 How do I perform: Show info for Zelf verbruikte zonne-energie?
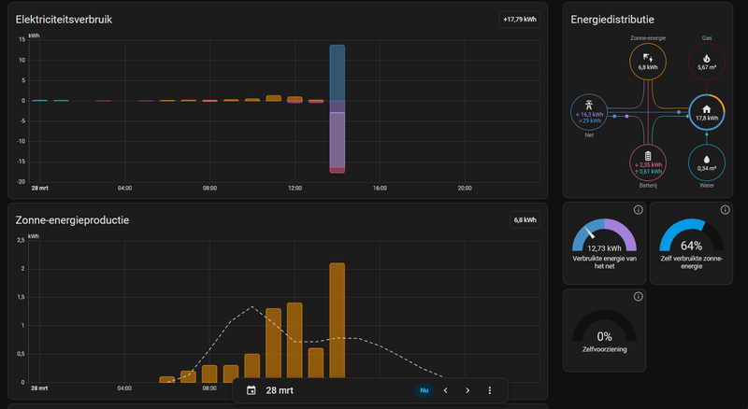tap(725, 210)
